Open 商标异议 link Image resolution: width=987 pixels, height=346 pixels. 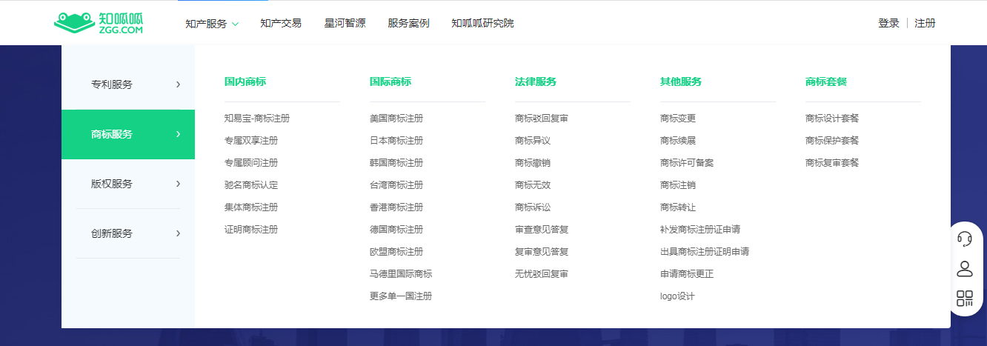(x=533, y=141)
